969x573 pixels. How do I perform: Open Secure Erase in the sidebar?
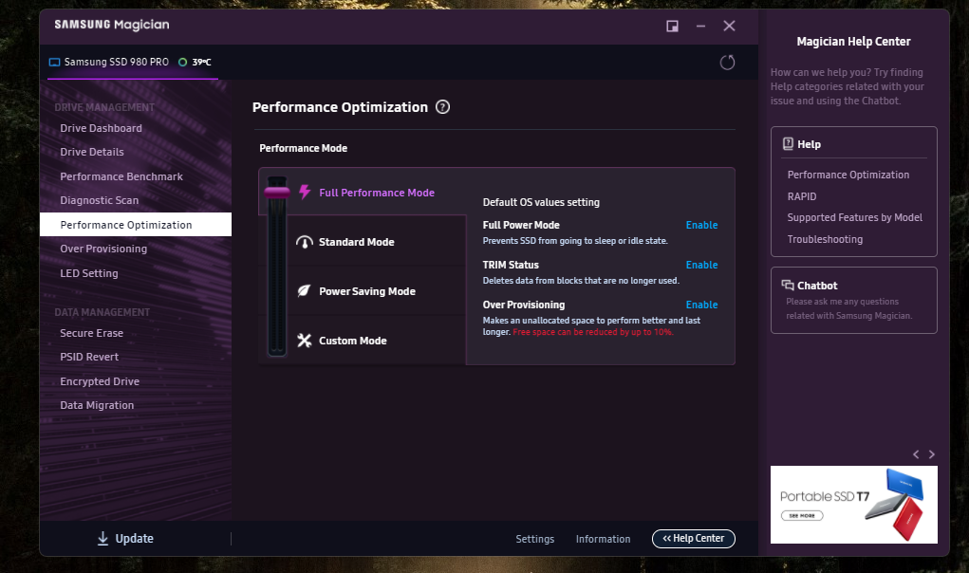click(91, 333)
